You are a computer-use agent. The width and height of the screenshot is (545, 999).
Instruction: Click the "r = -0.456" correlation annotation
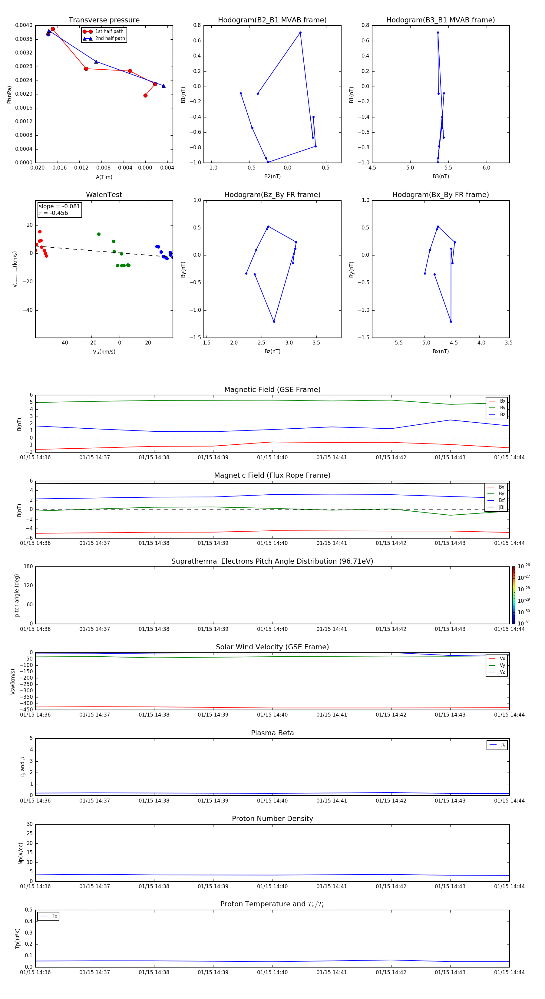(x=54, y=213)
